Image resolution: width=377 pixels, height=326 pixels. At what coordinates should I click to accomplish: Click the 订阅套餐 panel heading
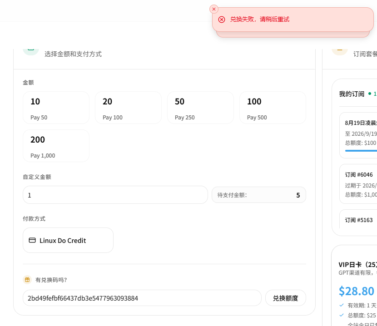365,54
